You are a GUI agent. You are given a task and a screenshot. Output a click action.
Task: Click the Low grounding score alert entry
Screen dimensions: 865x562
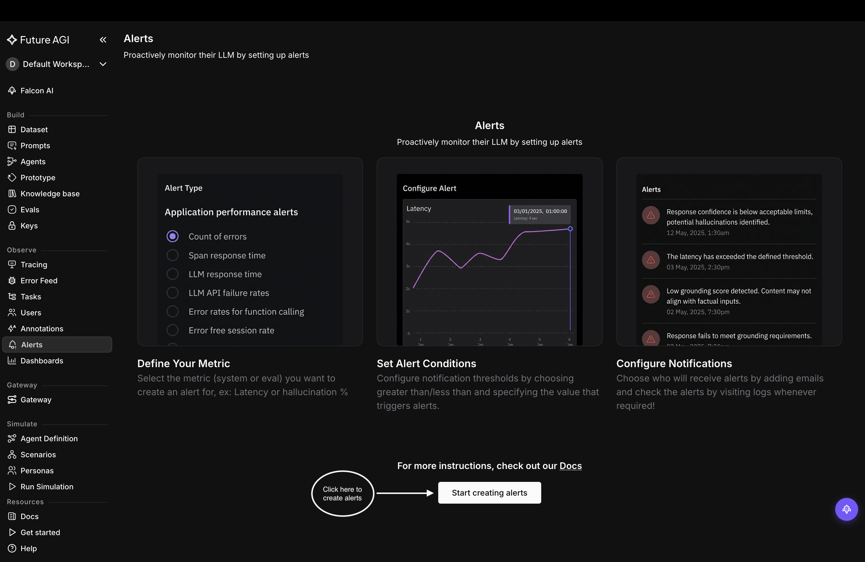point(729,301)
